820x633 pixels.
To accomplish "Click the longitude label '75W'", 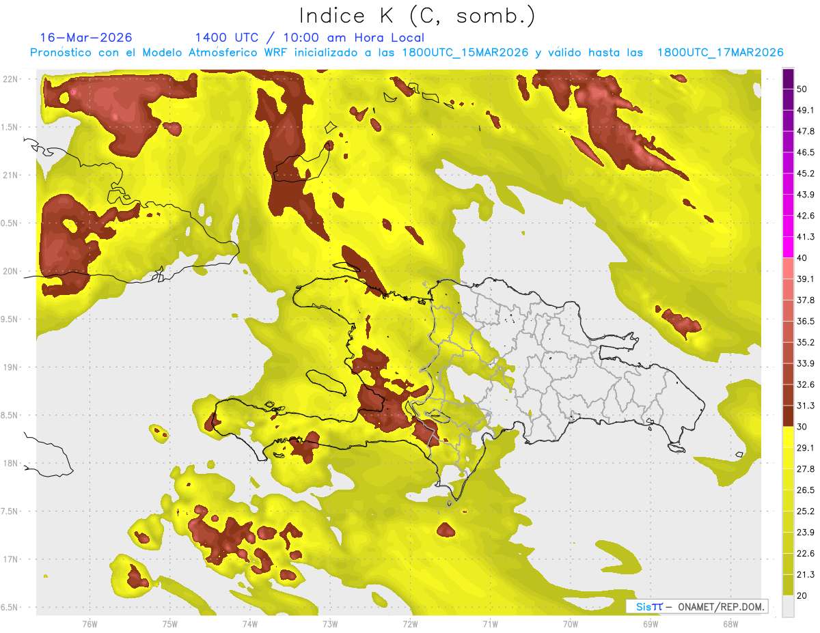I will coord(169,623).
